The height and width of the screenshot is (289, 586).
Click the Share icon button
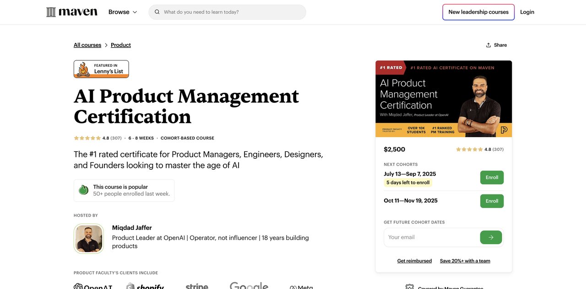coord(496,45)
